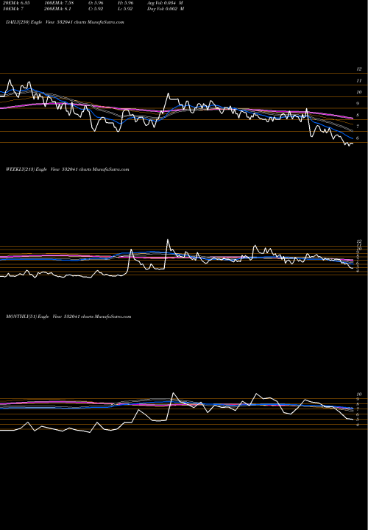Click axis label 4 on monthly chart
The width and height of the screenshot is (368, 530).
pyautogui.click(x=358, y=425)
